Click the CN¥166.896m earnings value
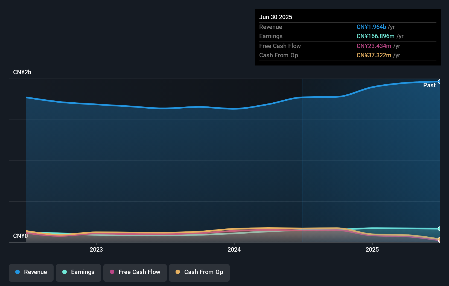The height and width of the screenshot is (286, 449). tap(375, 36)
